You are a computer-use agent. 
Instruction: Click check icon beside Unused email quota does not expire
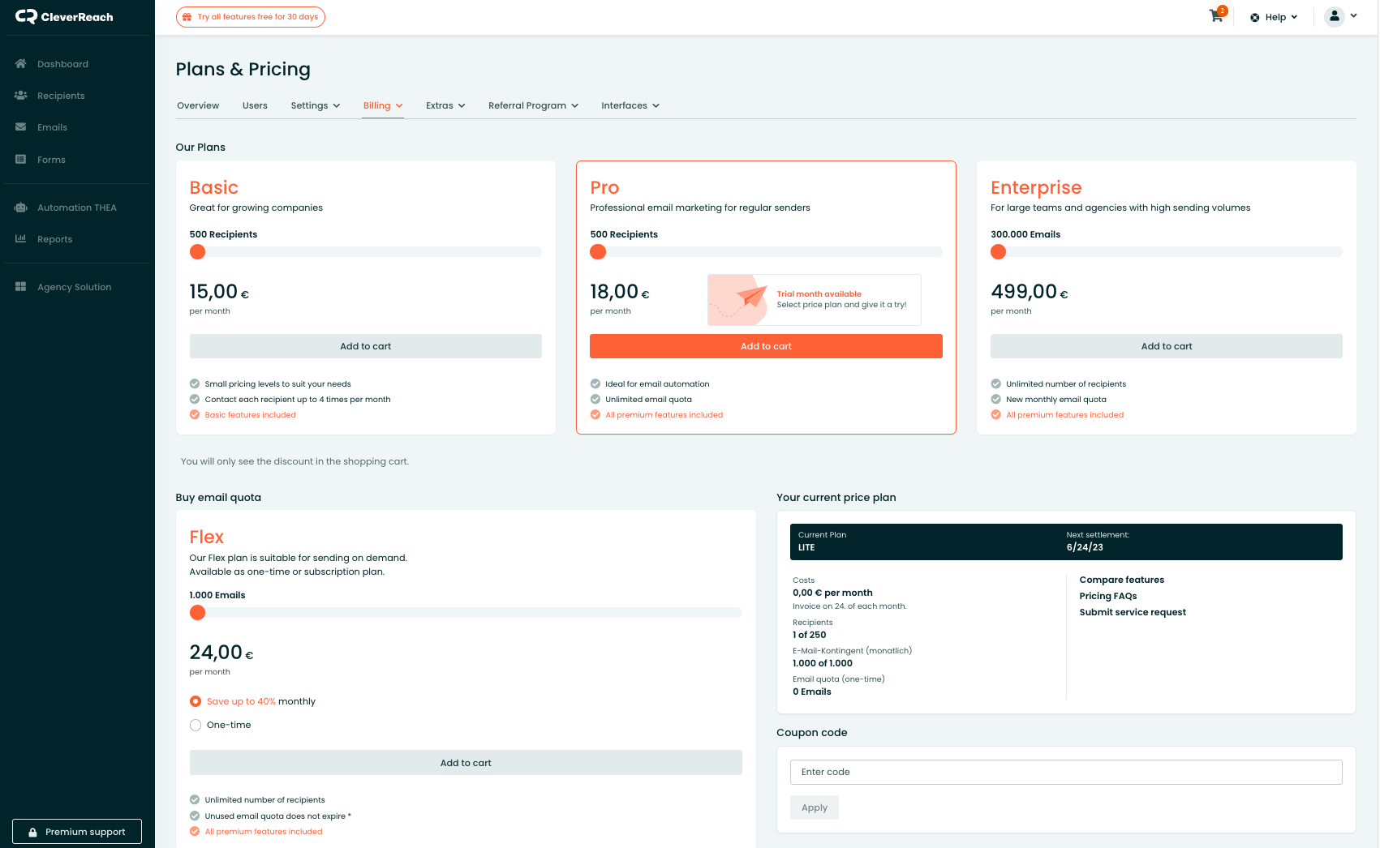[195, 816]
